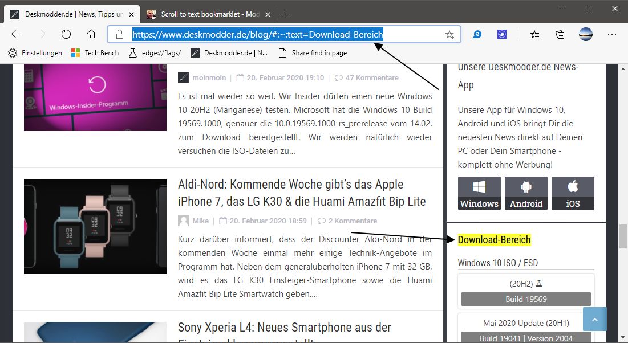This screenshot has width=628, height=343.
Task: View site info via padlock icon
Action: coord(120,35)
